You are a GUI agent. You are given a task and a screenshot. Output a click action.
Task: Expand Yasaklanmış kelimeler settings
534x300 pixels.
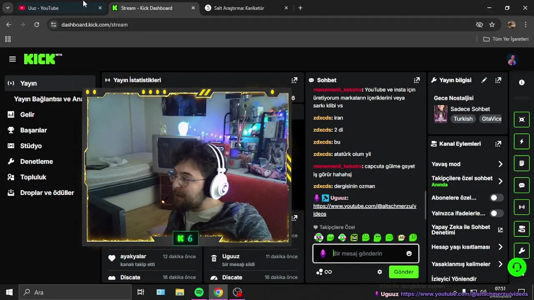pos(500,264)
